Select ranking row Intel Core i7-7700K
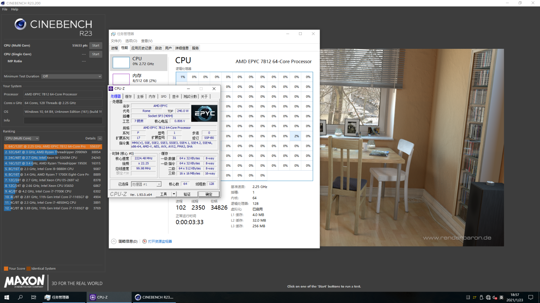 pos(53,192)
